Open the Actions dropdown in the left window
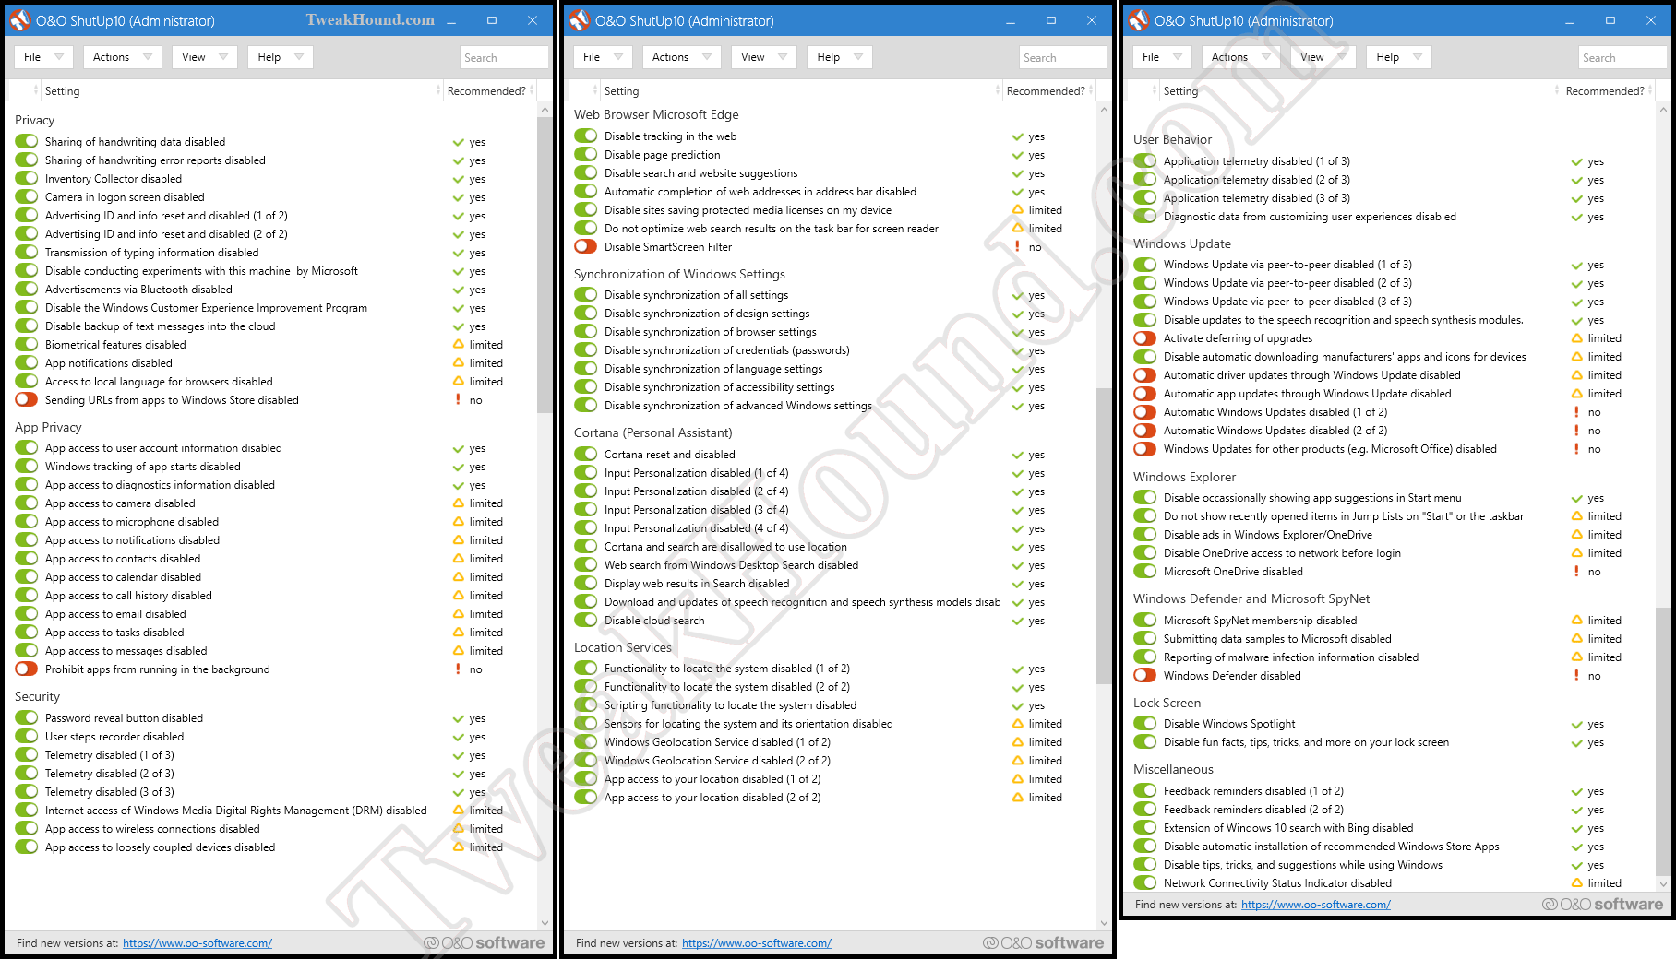Image resolution: width=1676 pixels, height=959 pixels. [123, 57]
